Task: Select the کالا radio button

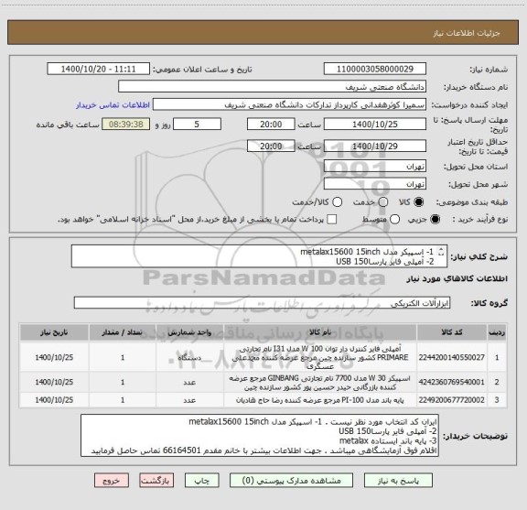Action: pos(418,202)
